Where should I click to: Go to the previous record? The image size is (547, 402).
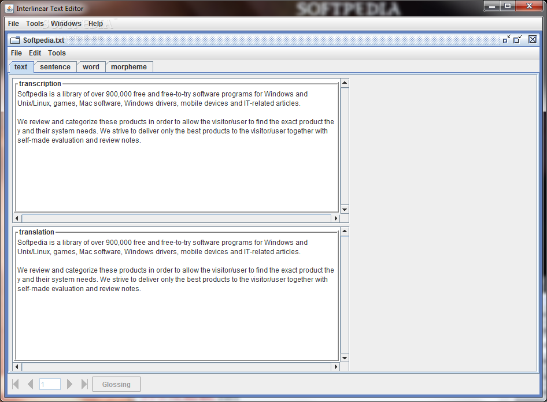point(30,384)
